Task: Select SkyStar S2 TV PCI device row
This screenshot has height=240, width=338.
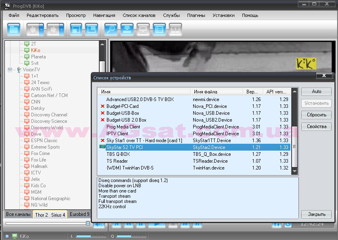Action: tap(194, 147)
